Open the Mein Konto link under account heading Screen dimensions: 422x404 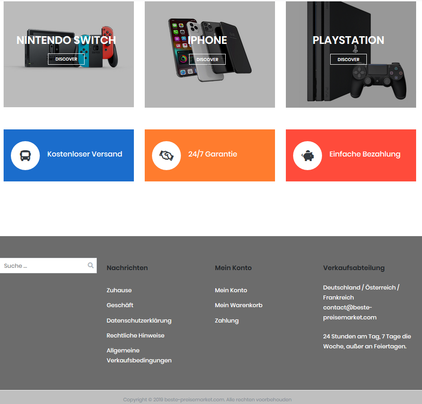[231, 290]
